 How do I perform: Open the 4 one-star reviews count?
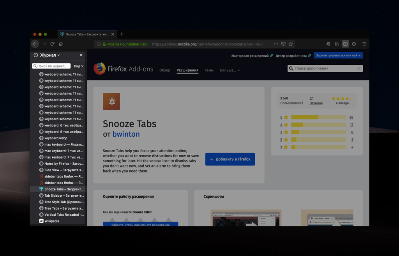coord(352,147)
